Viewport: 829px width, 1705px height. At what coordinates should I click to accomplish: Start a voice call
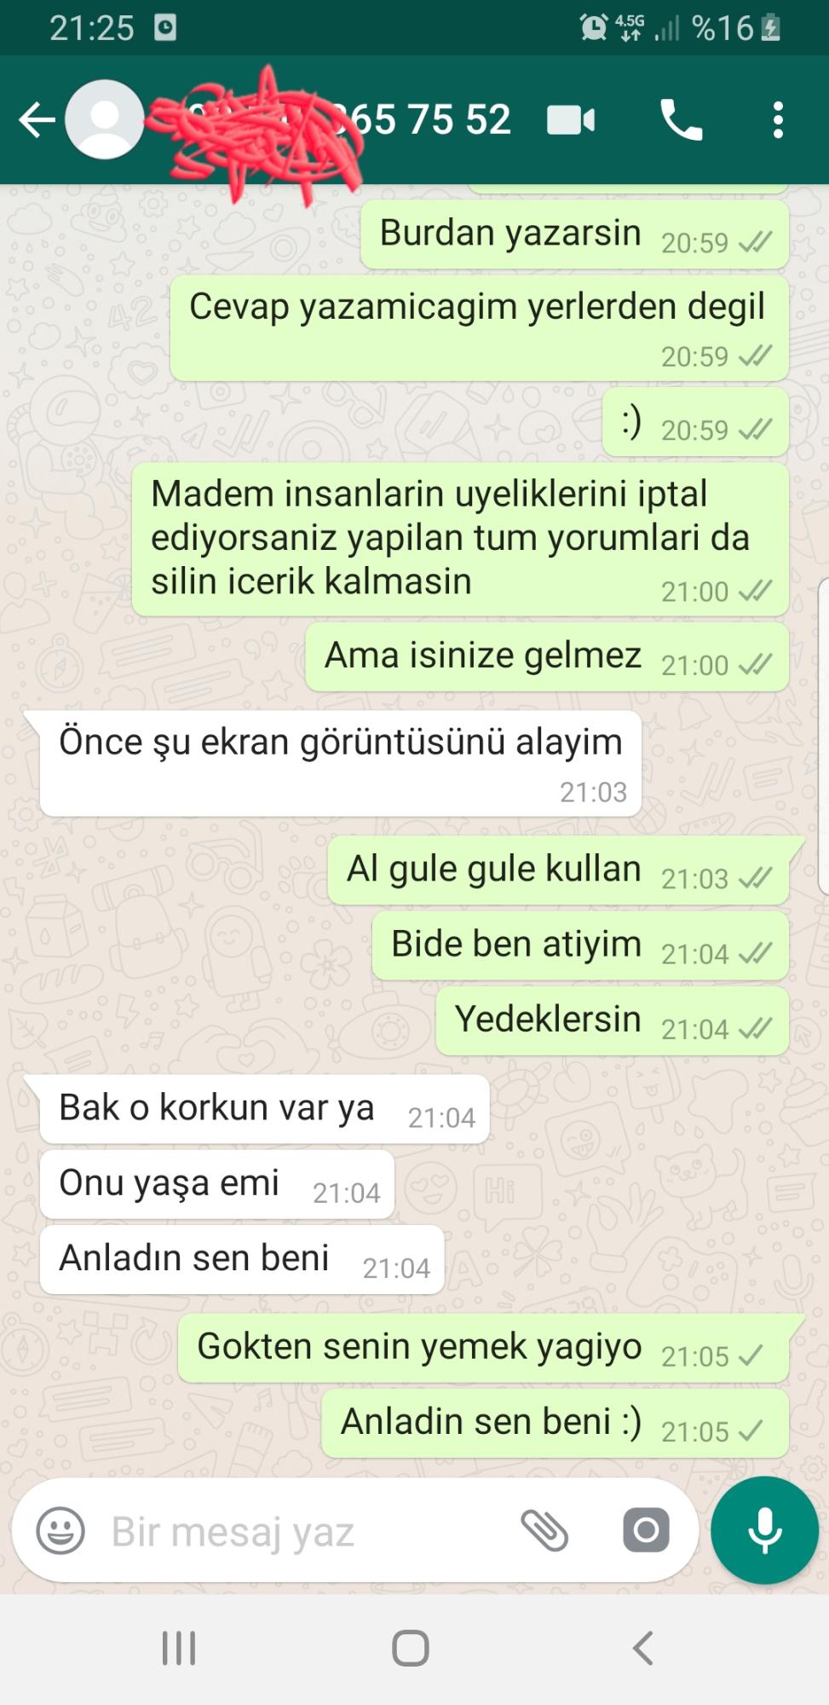click(682, 119)
